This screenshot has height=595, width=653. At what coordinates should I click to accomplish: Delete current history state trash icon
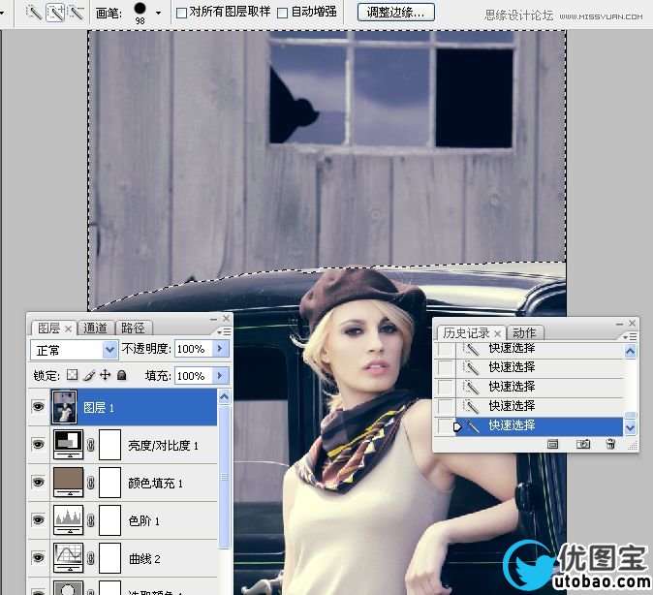(611, 444)
